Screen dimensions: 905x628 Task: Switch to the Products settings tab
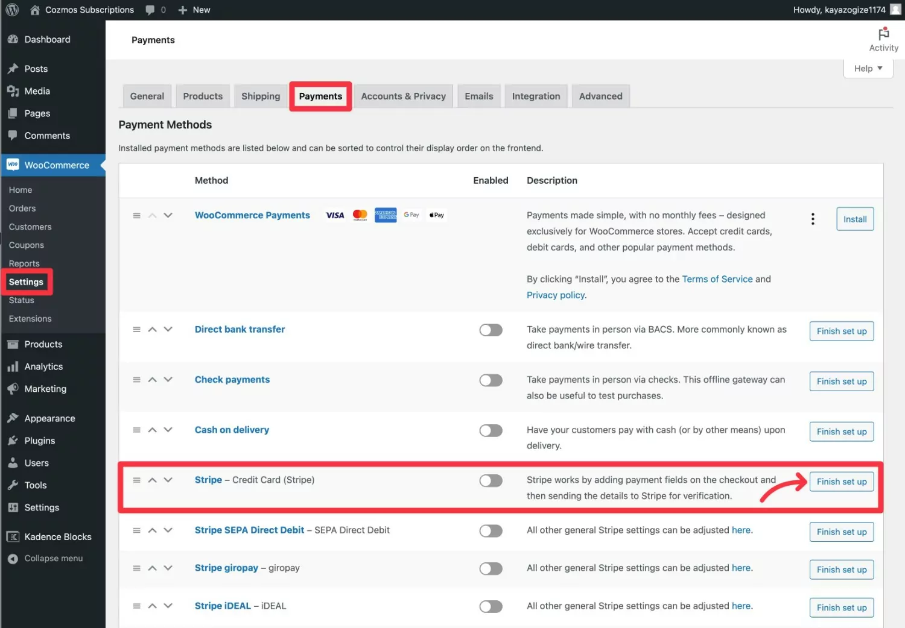click(203, 96)
